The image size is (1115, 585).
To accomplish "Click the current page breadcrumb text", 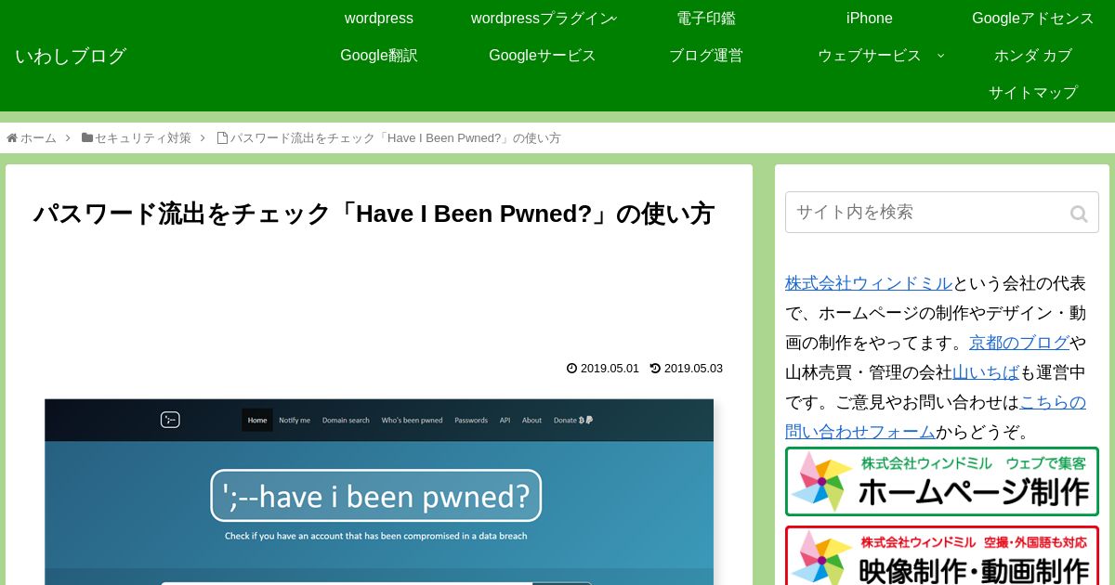I will 395,137.
